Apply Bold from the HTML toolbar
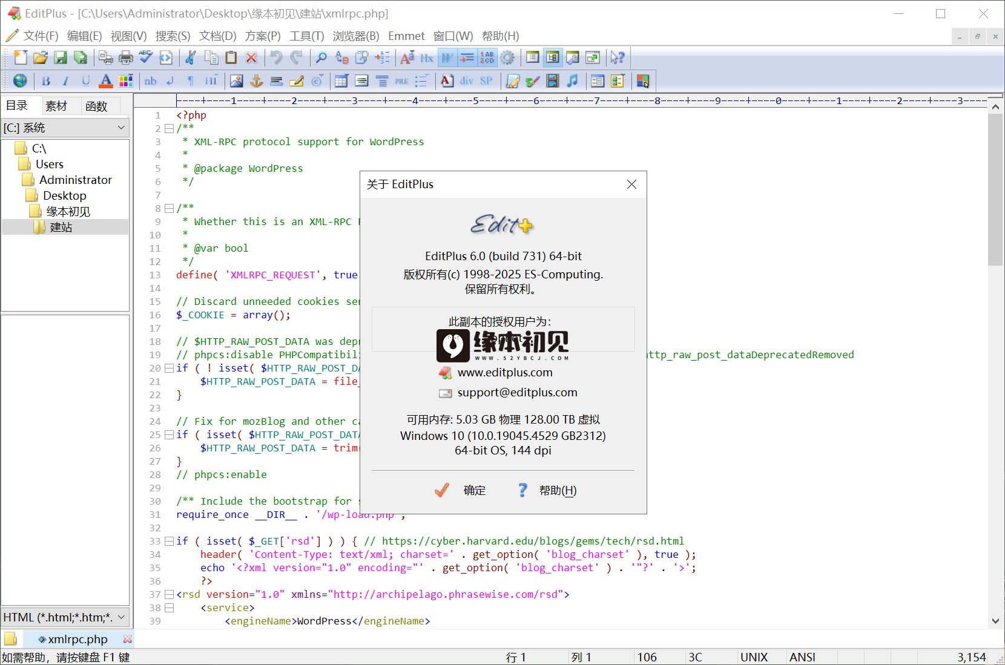This screenshot has height=665, width=1005. tap(46, 80)
